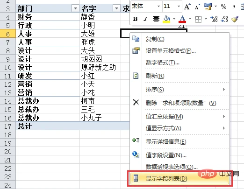
Task: Open borders dropdown arrow
Action: (206, 19)
